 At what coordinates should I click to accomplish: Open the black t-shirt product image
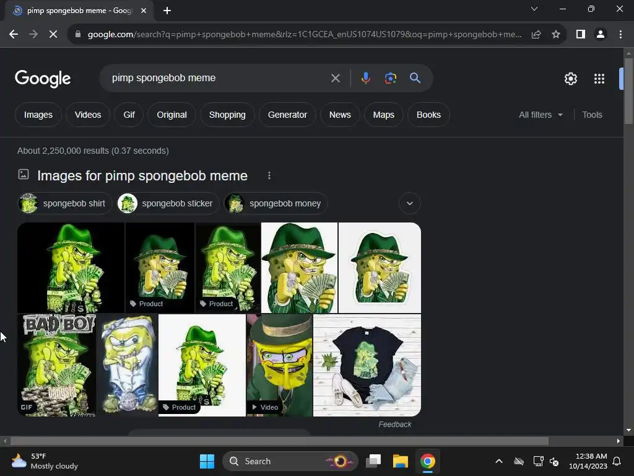[367, 365]
